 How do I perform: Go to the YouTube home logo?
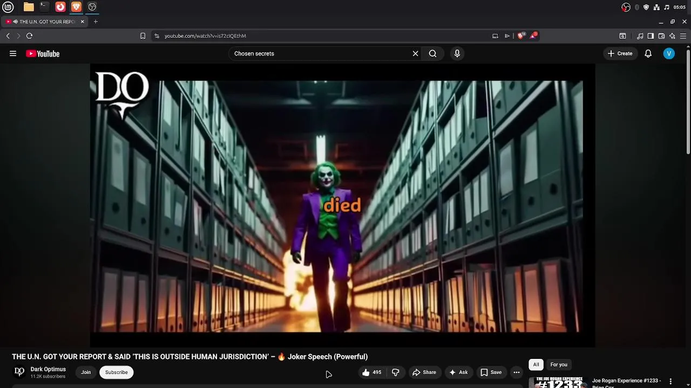(43, 53)
